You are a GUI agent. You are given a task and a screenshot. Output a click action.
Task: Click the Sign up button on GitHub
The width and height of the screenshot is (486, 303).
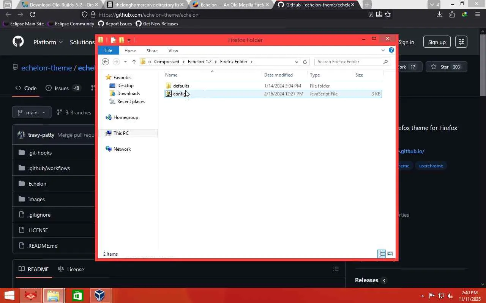coord(437,42)
